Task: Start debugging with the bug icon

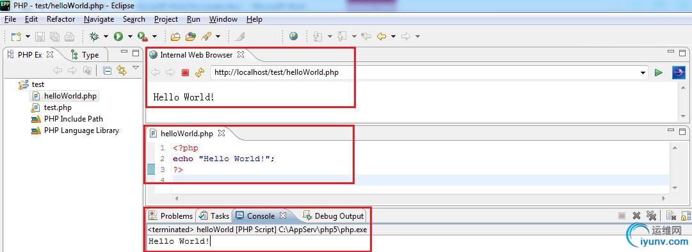Action: click(x=94, y=36)
